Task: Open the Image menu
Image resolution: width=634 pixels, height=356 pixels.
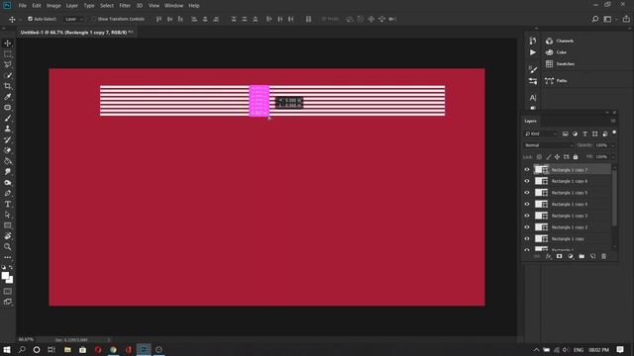Action: pyautogui.click(x=53, y=6)
